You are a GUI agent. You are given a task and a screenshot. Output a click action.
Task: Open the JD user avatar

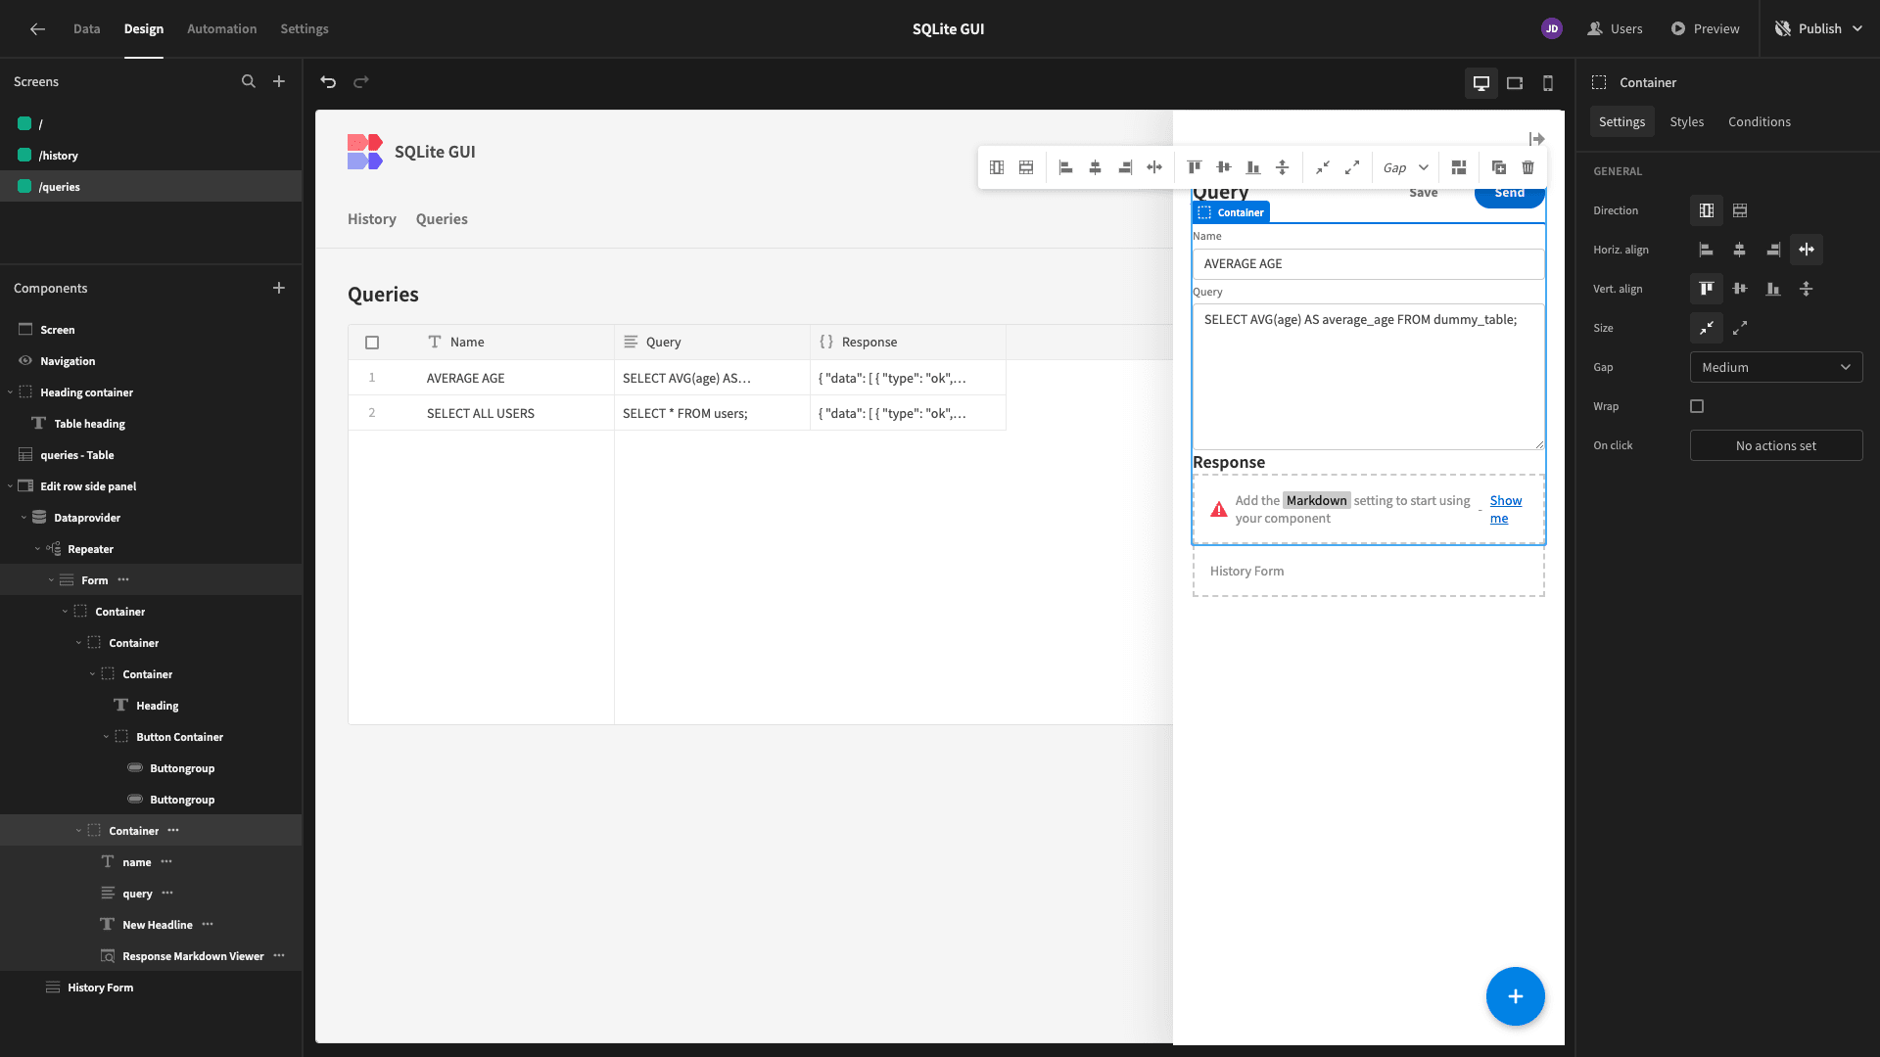(x=1552, y=28)
